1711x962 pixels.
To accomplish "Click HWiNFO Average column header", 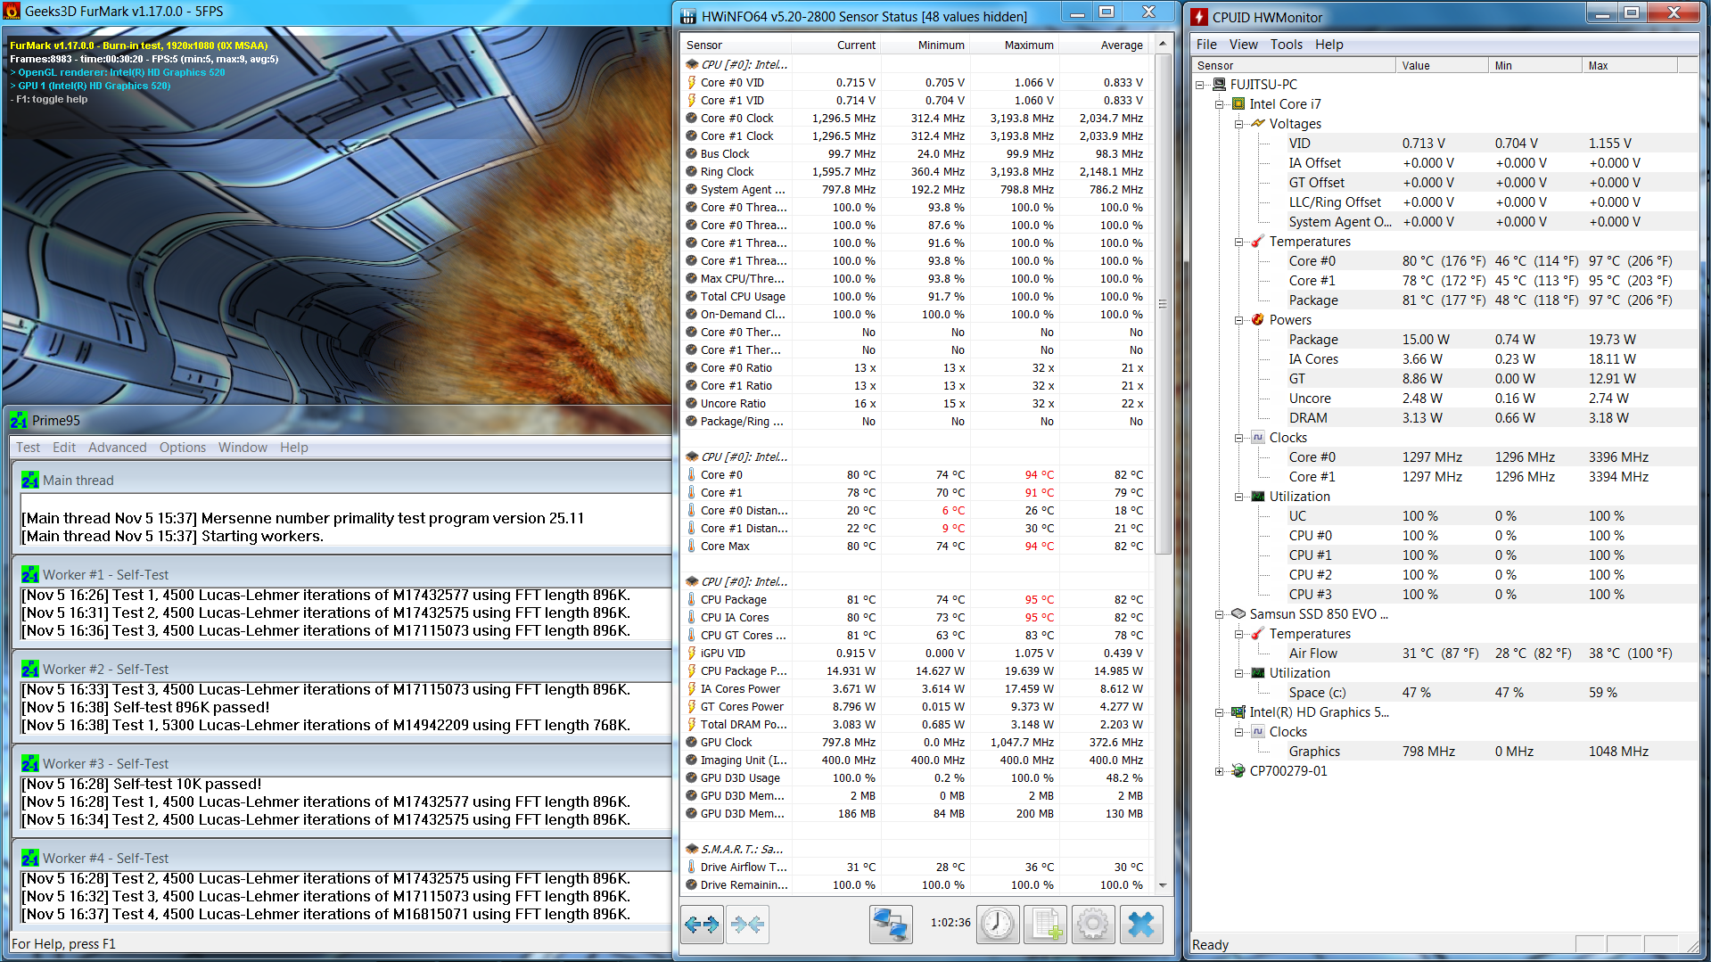I will pos(1106,45).
